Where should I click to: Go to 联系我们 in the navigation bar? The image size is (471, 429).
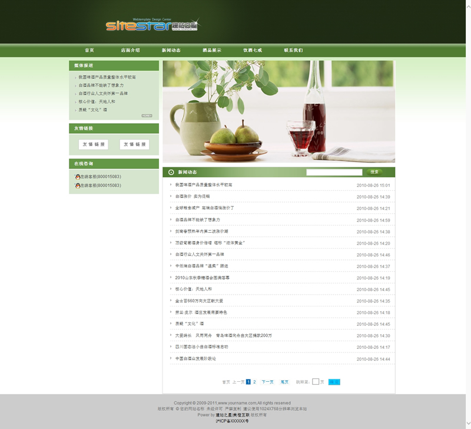(293, 51)
